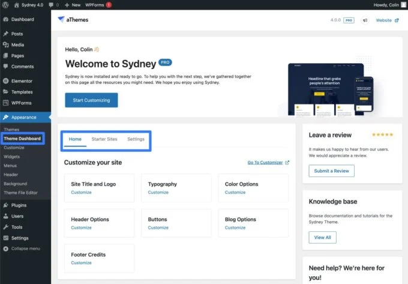
Task: Click Submit a Review button
Action: click(x=331, y=171)
